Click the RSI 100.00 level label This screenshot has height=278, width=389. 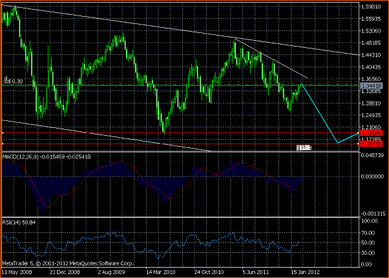click(x=370, y=220)
